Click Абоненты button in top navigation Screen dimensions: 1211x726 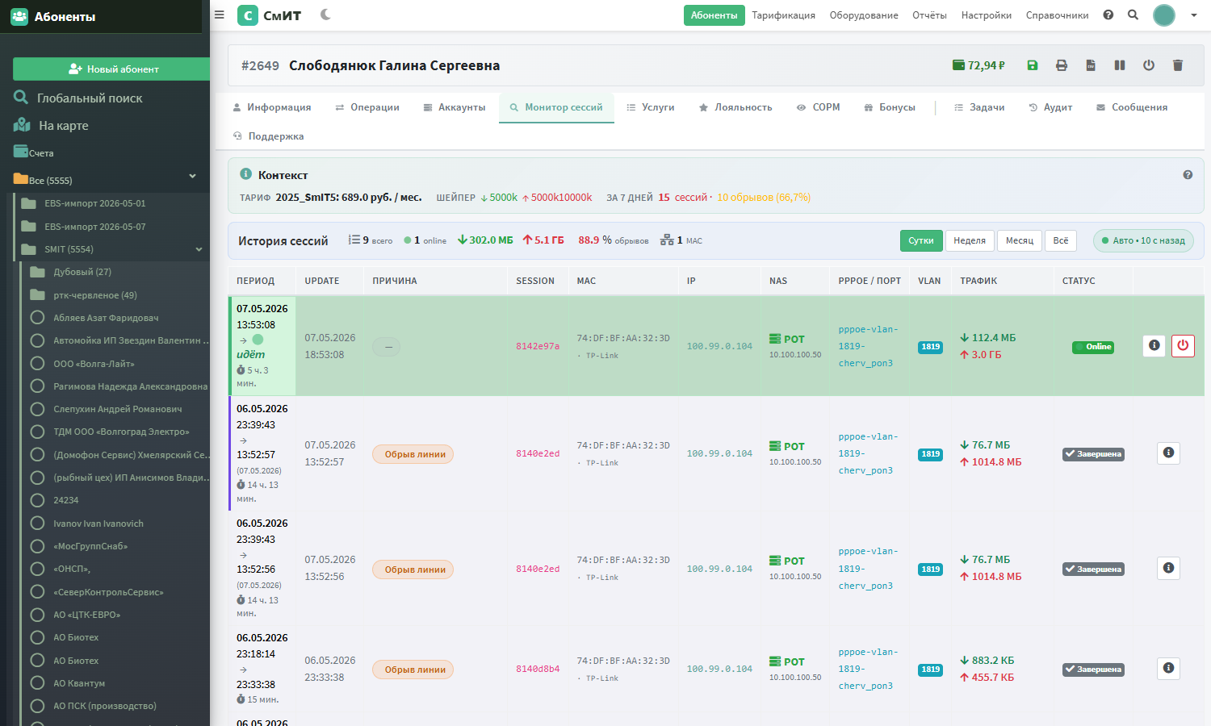pos(714,15)
